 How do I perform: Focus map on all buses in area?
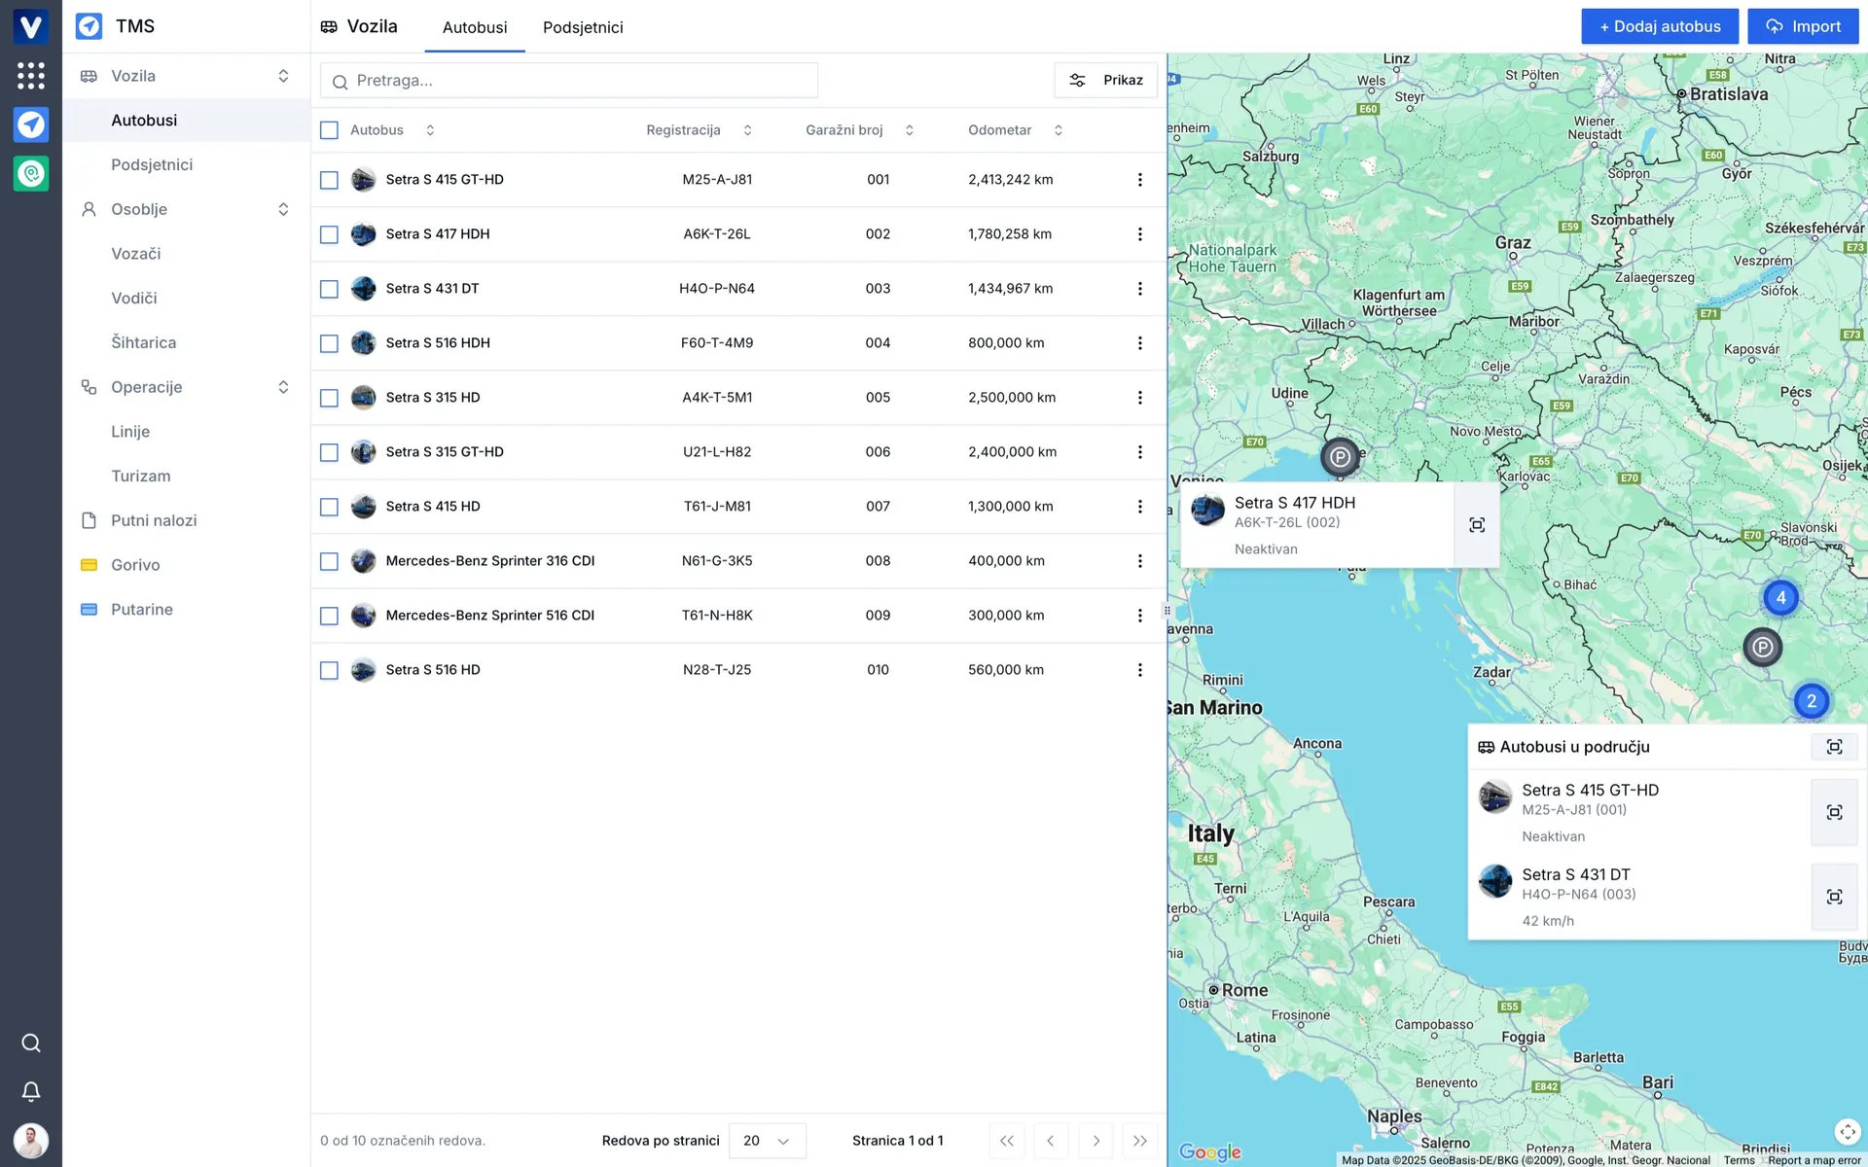(1834, 747)
